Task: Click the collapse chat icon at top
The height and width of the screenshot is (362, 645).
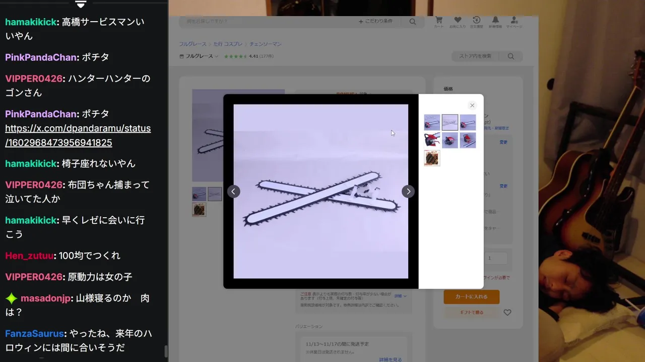Action: point(81,4)
